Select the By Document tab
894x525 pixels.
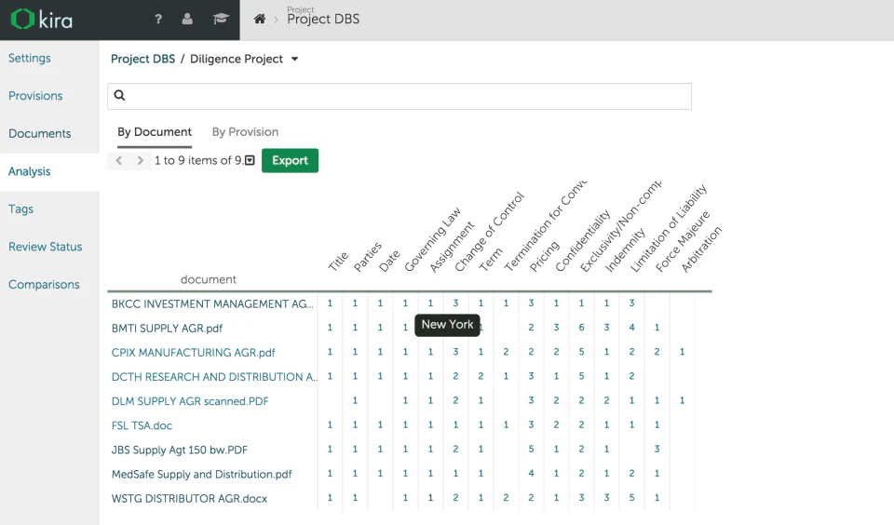[x=155, y=132]
